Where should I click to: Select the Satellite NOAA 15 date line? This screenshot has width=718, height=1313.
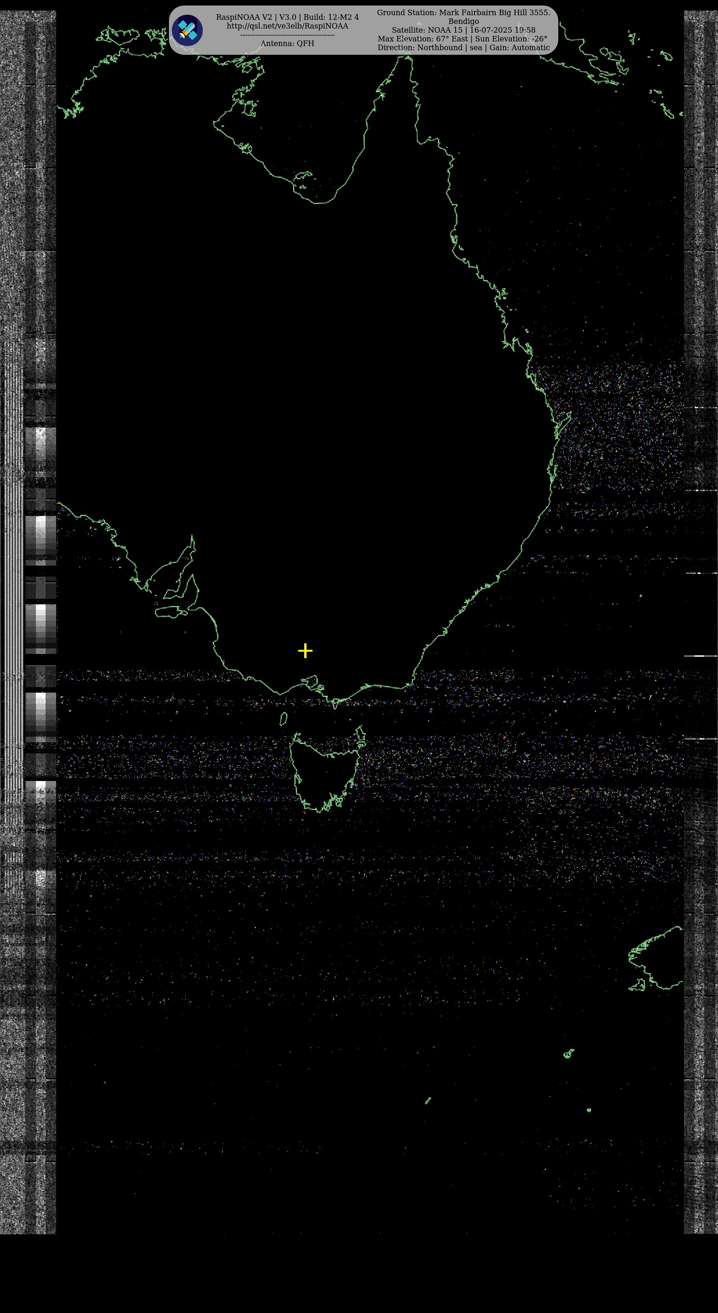coord(463,30)
